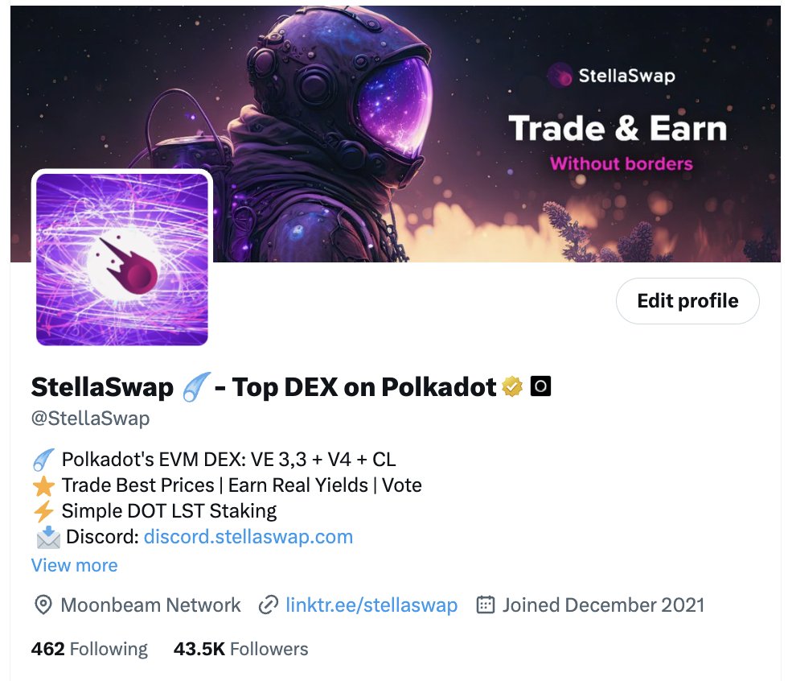Image resolution: width=788 pixels, height=681 pixels.
Task: Click the black square affiliate badge icon
Action: pos(540,386)
